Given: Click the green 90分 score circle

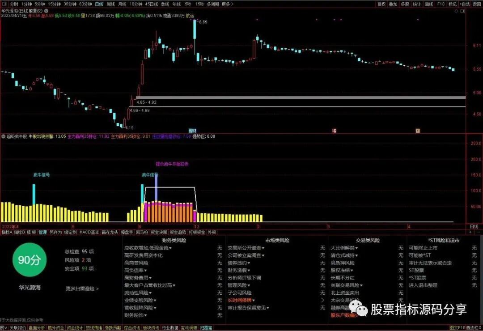Looking at the screenshot, I should click(x=30, y=260).
